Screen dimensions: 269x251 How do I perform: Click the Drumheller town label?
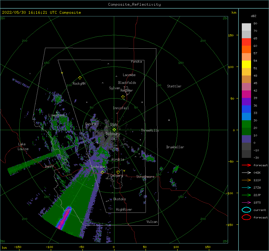(x=175, y=147)
